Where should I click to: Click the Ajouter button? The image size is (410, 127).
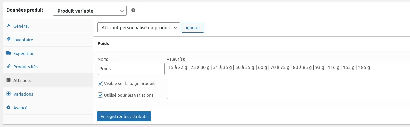pos(193,28)
